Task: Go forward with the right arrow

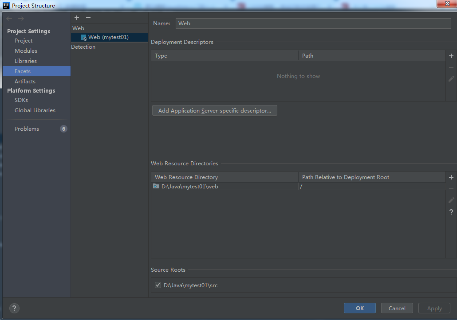Action: click(21, 19)
